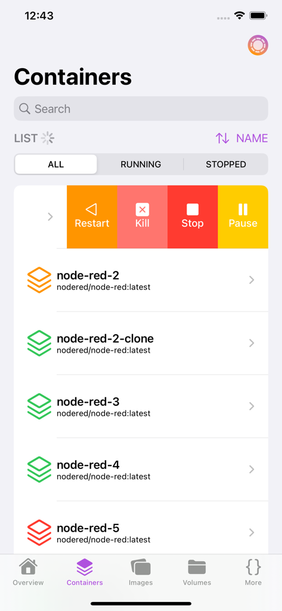Click the node-red-2-clone green stack icon
Image resolution: width=282 pixels, height=611 pixels.
39,343
